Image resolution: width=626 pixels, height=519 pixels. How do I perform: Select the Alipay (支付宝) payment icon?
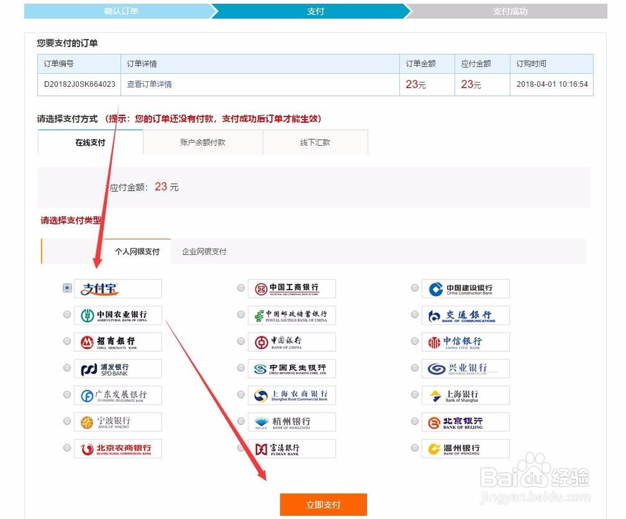(118, 288)
